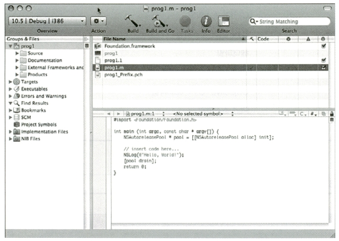Viewport: 339px width, 241px height.
Task: Open the Action gear dropdown menu
Action: click(x=99, y=21)
